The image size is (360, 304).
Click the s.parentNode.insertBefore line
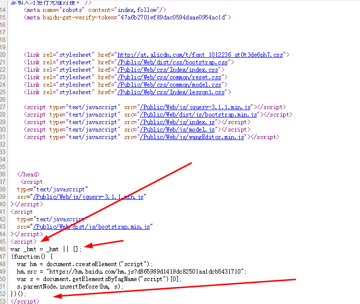pos(70,287)
